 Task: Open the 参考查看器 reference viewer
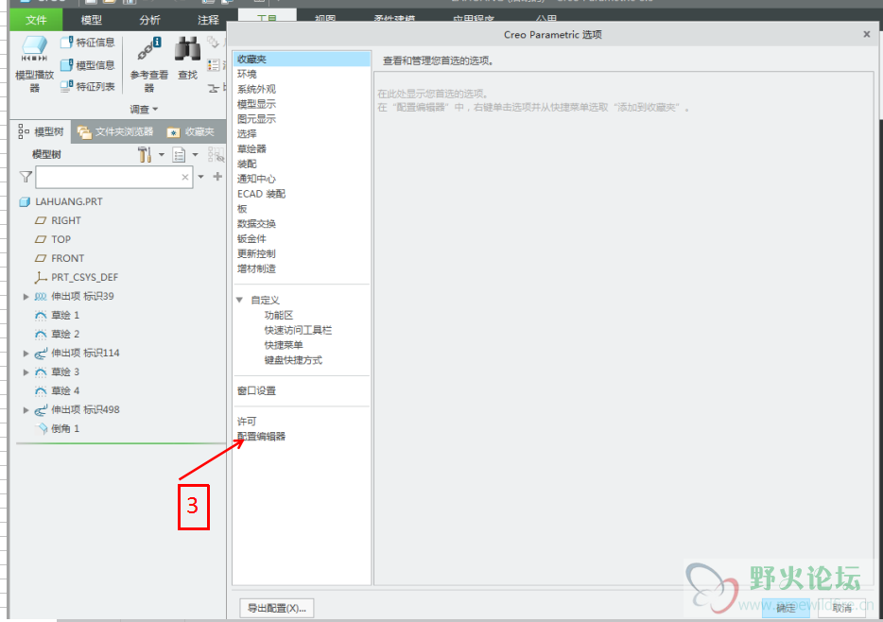tap(149, 64)
